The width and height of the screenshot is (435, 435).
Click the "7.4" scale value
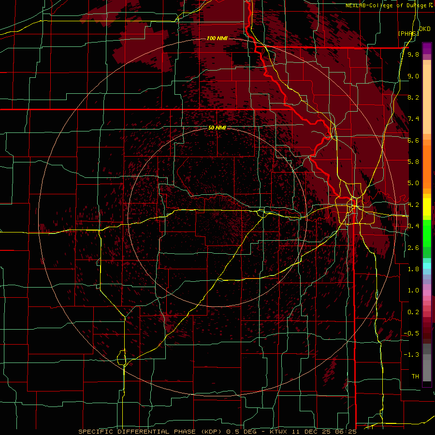pos(413,119)
